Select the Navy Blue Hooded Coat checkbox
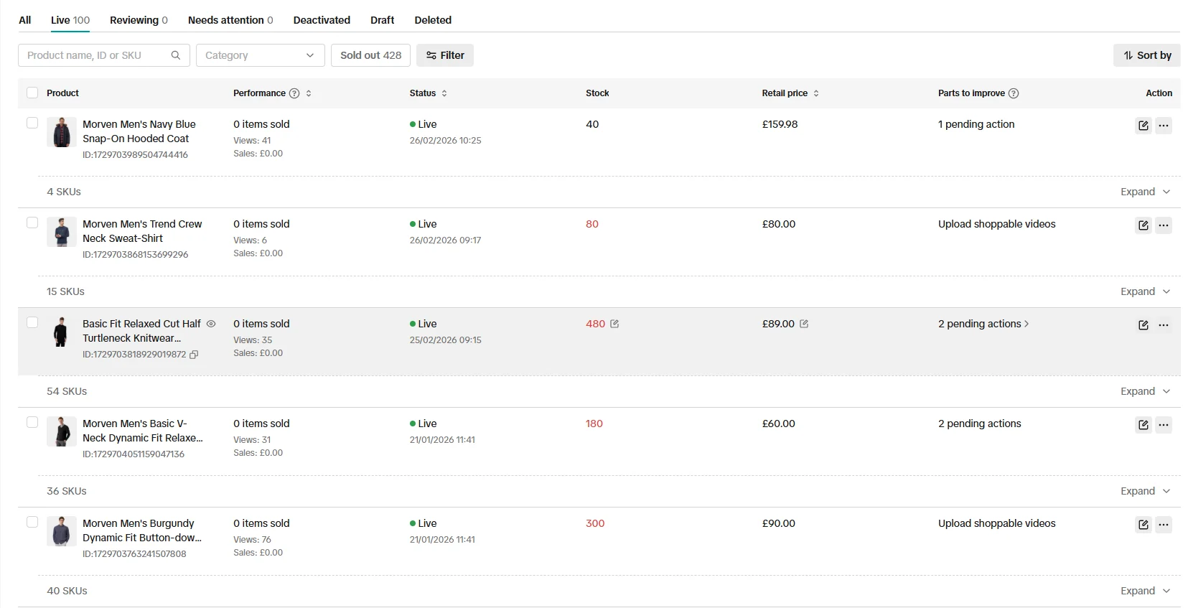1188x608 pixels. coord(32,123)
